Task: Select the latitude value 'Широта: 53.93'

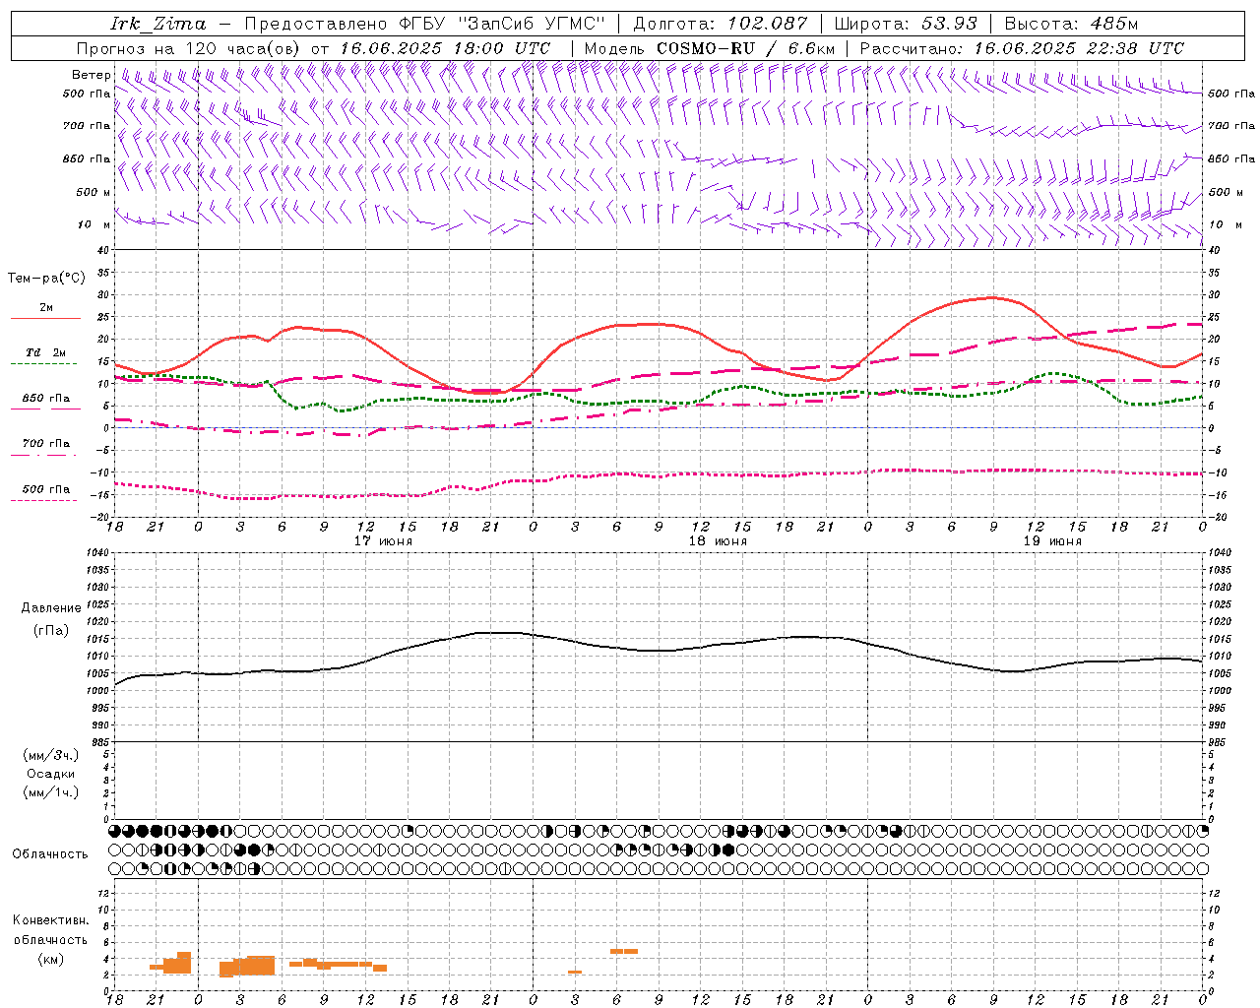Action: point(906,24)
